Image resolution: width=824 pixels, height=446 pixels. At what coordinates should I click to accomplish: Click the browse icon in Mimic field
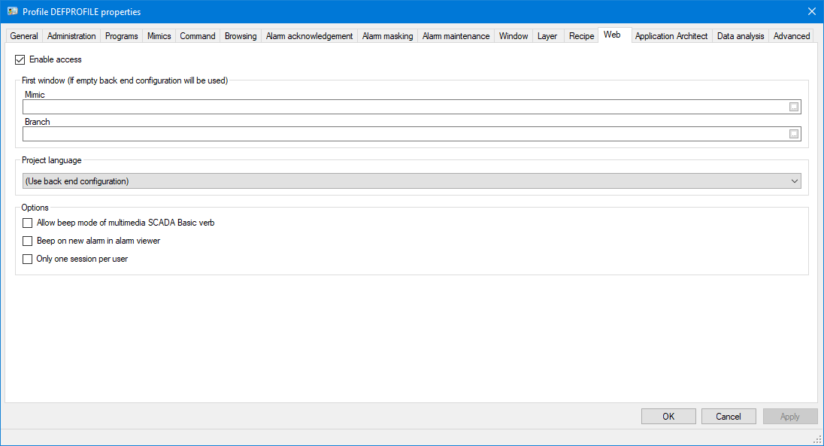point(793,107)
